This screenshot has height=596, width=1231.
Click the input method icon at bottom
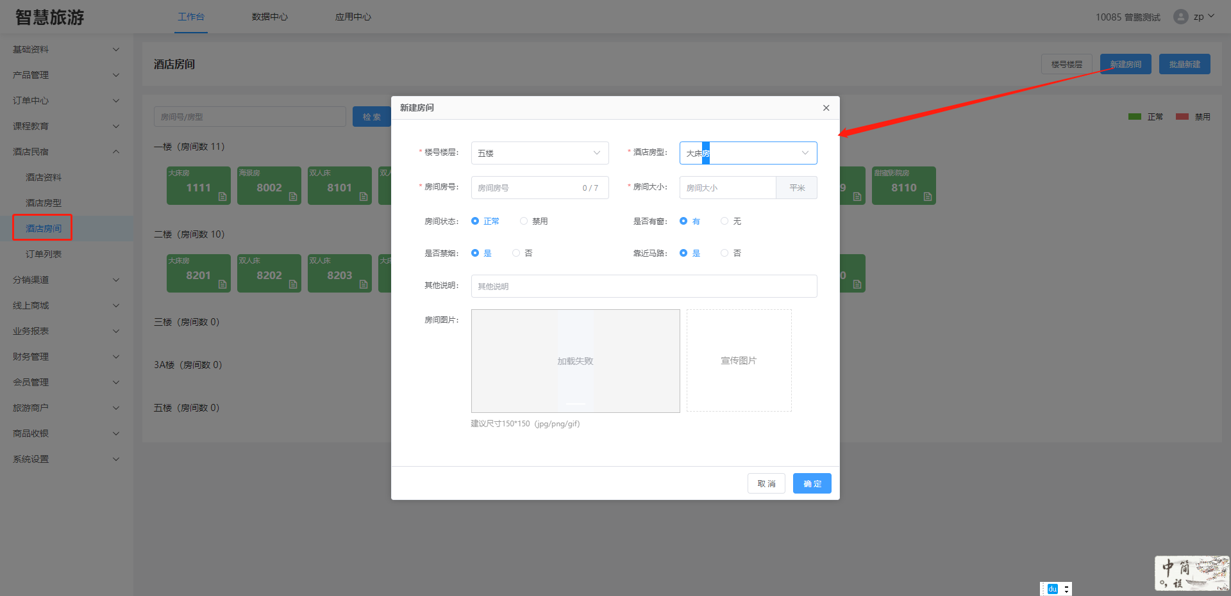click(1052, 589)
